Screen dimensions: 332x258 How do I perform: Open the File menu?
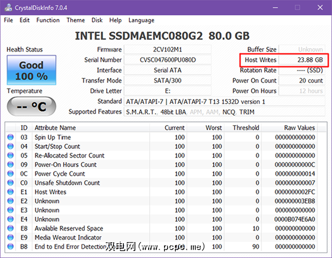8,20
